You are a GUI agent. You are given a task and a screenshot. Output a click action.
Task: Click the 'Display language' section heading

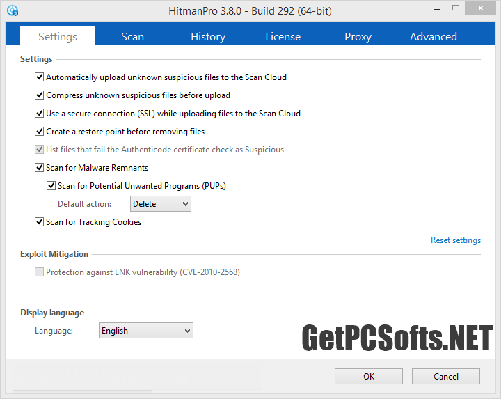pyautogui.click(x=52, y=313)
